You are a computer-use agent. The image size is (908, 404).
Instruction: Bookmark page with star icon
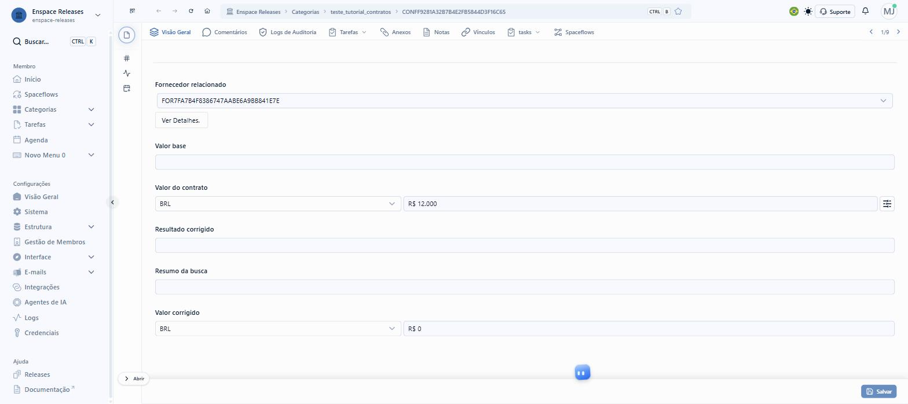point(678,12)
